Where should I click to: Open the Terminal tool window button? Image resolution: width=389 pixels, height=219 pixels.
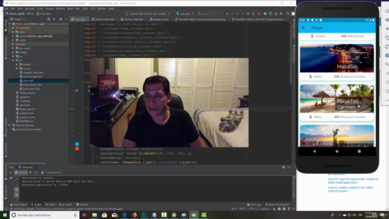[83, 204]
